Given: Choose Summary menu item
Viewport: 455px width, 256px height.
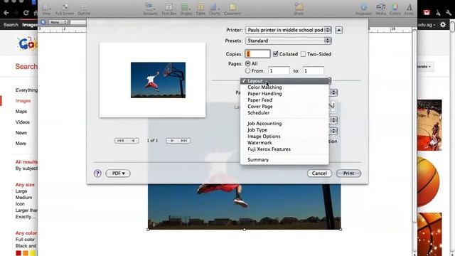Looking at the screenshot, I should click(x=284, y=160).
